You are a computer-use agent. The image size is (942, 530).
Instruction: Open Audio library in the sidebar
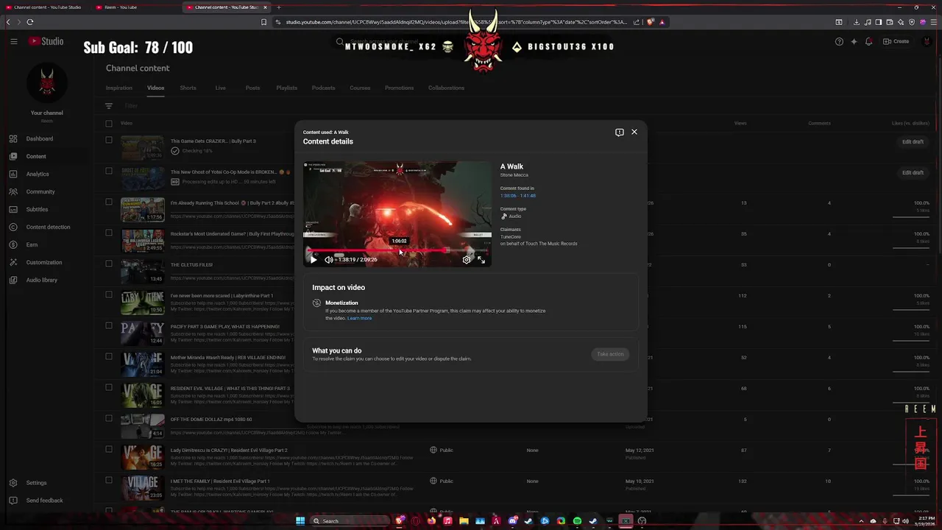(41, 280)
